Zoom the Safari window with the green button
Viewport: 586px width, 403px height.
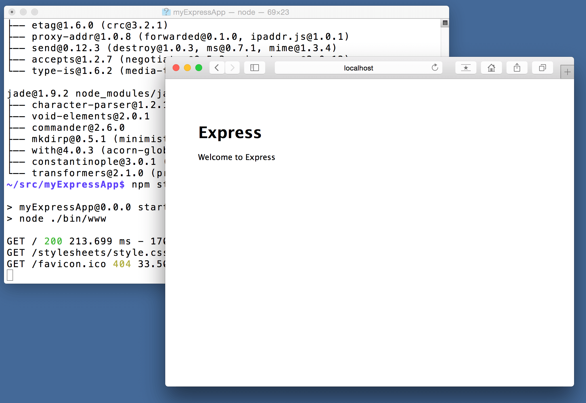(199, 68)
